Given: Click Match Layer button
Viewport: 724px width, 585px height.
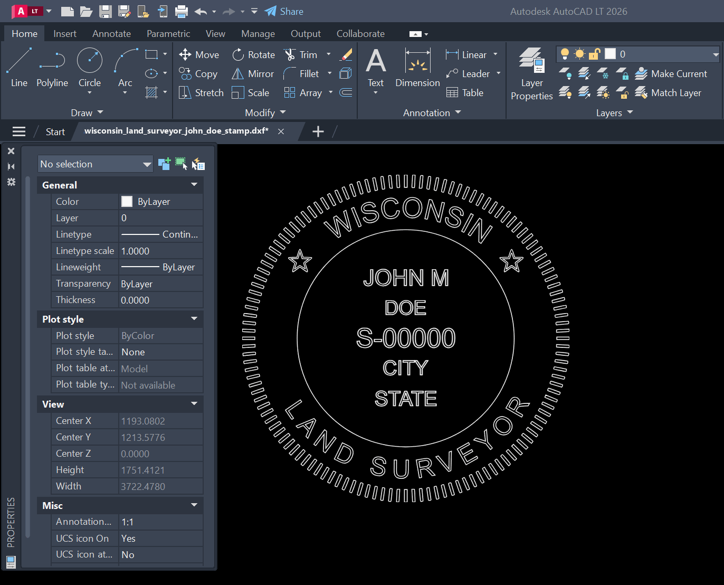Looking at the screenshot, I should tap(668, 92).
